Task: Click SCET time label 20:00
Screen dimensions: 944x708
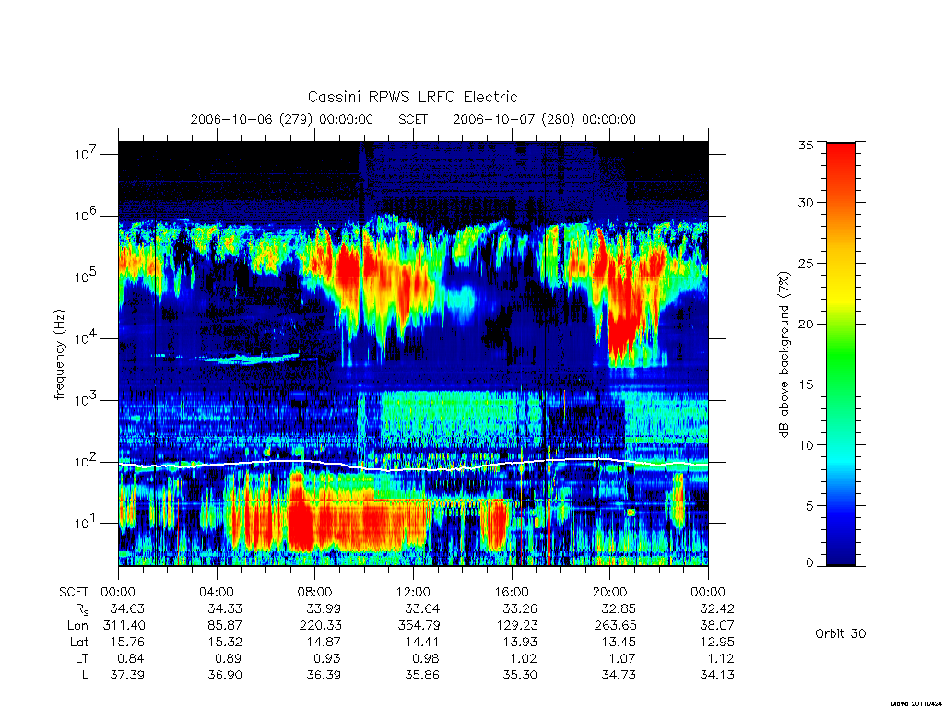Action: tap(610, 592)
